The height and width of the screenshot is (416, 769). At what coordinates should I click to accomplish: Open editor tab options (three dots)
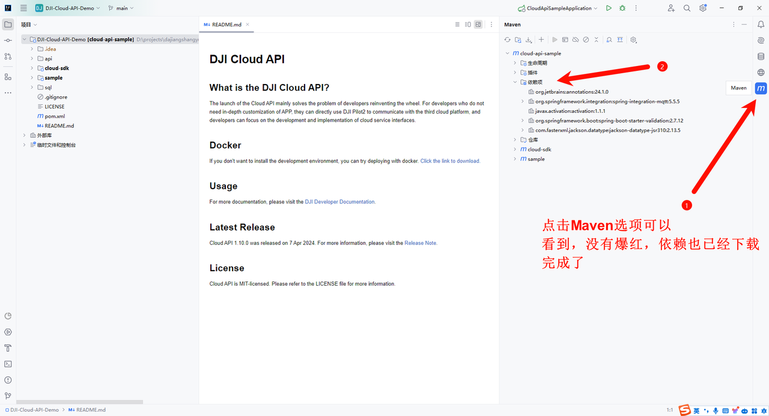(491, 25)
